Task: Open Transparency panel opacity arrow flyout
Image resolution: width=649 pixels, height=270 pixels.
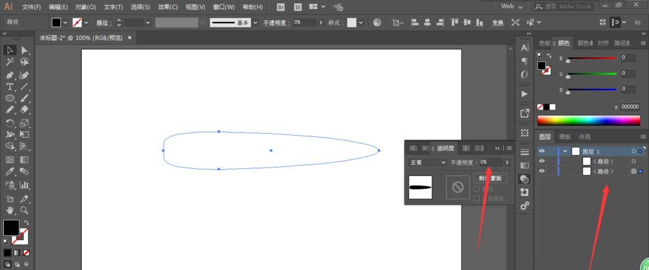Action: coord(507,162)
